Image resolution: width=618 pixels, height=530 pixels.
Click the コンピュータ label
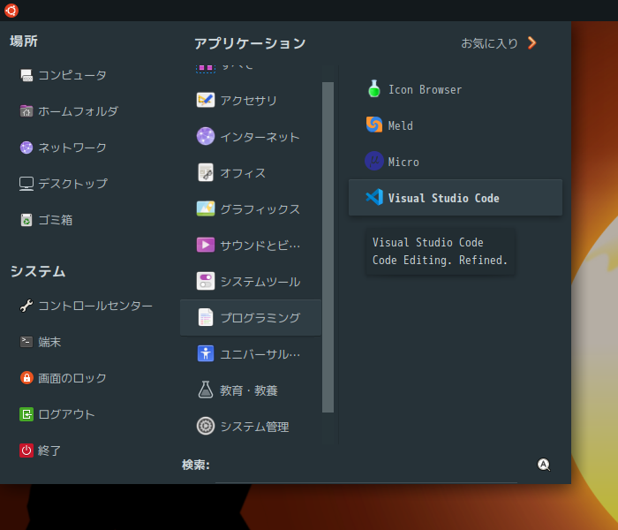point(72,75)
